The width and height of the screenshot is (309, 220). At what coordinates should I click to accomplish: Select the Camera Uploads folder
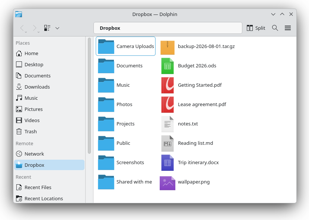point(126,46)
